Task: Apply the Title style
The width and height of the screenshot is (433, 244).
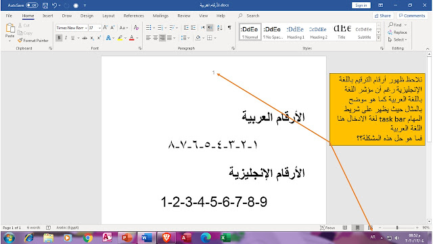Action: coord(342,32)
